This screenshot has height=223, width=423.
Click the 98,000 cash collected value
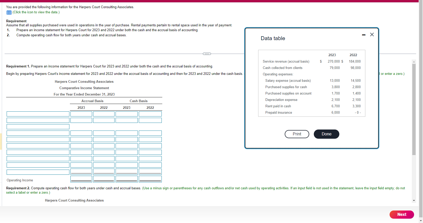click(x=356, y=68)
